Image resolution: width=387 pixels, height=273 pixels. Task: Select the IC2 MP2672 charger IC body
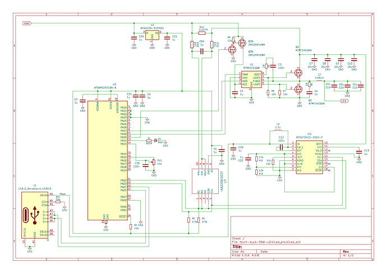coord(310,157)
